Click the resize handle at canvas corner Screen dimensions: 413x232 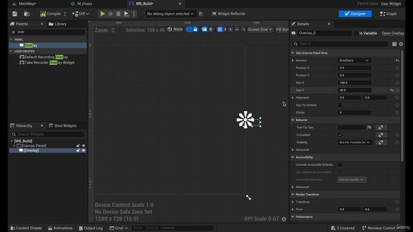248,197
